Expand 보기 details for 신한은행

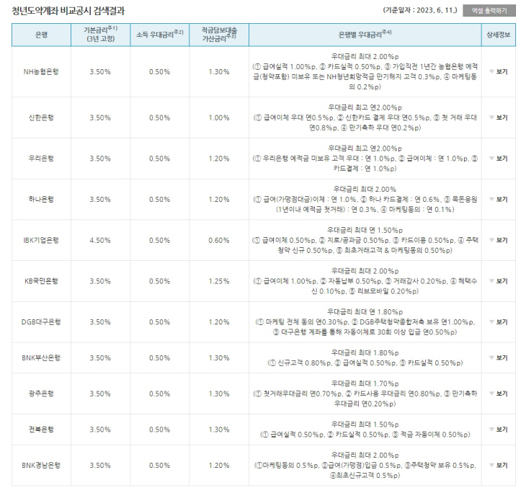pos(499,117)
